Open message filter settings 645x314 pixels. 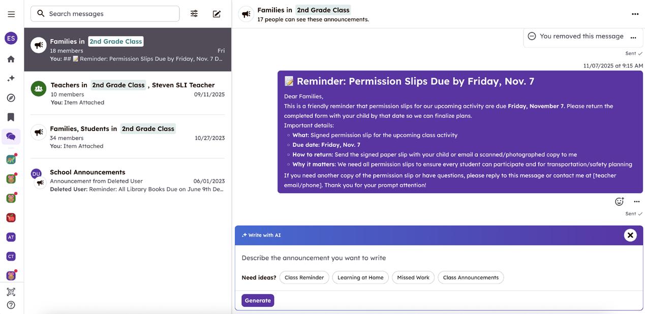point(194,14)
